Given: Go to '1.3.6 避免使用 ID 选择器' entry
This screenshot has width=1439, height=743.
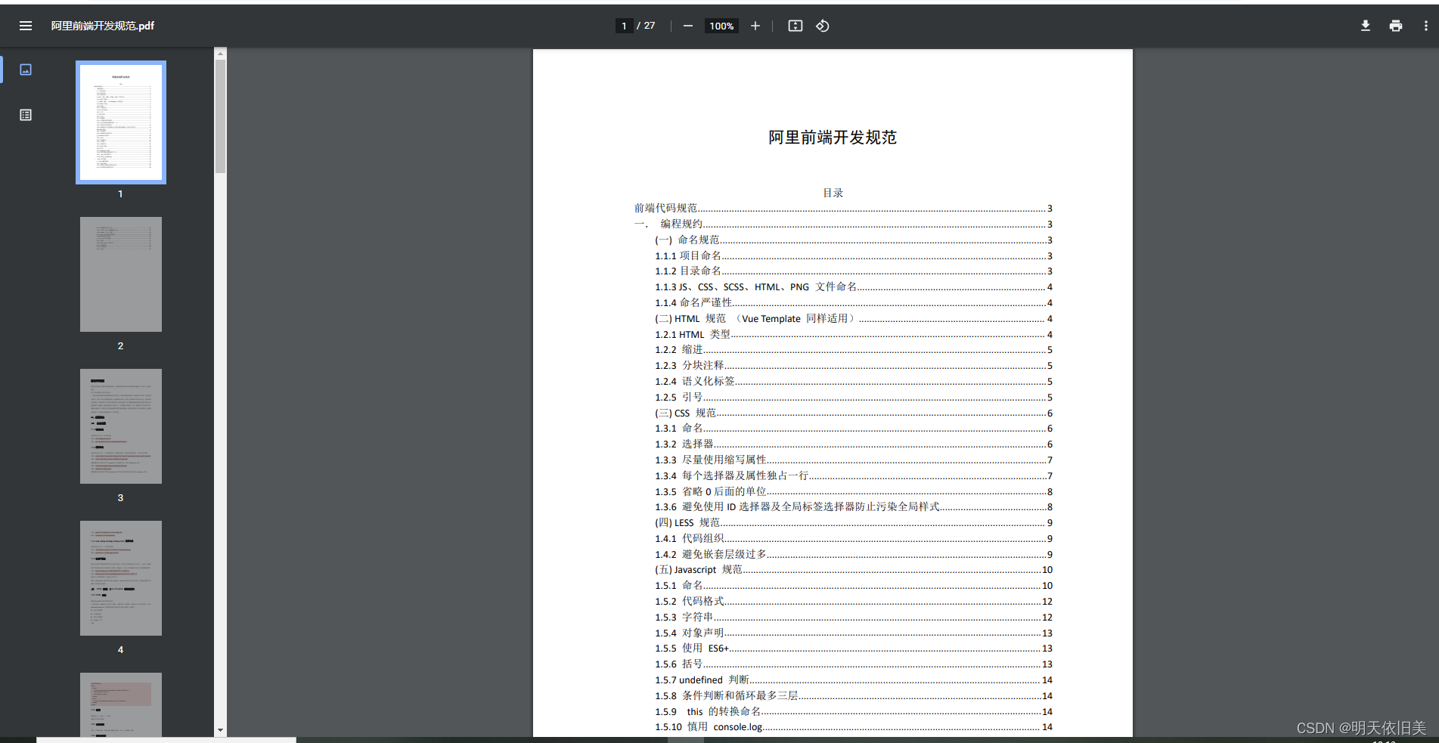Looking at the screenshot, I should (854, 506).
